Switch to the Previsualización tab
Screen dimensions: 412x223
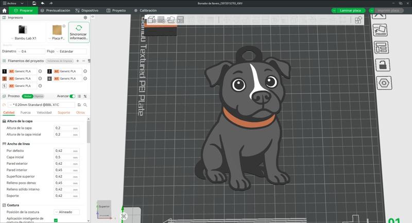pos(56,10)
